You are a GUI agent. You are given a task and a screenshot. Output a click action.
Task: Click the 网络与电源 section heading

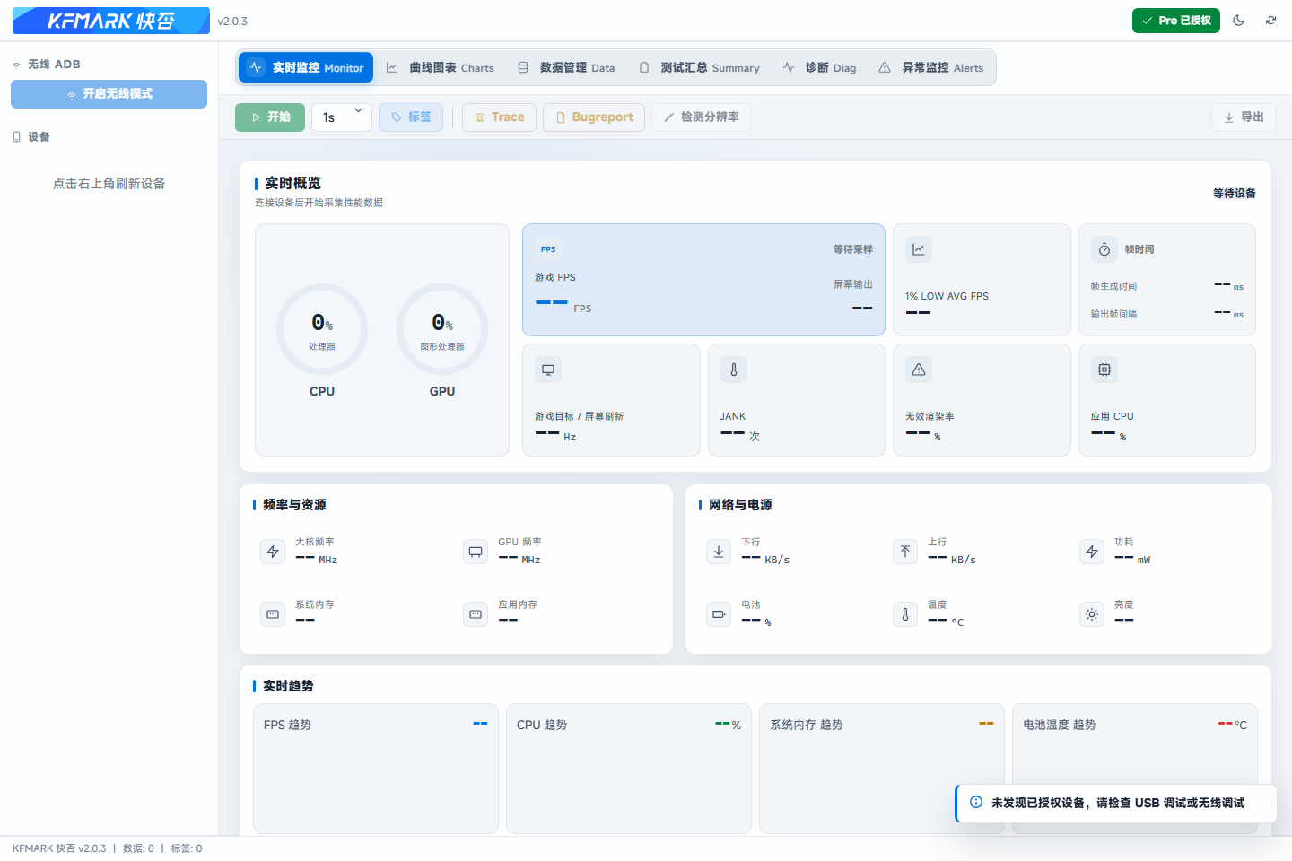pos(740,505)
